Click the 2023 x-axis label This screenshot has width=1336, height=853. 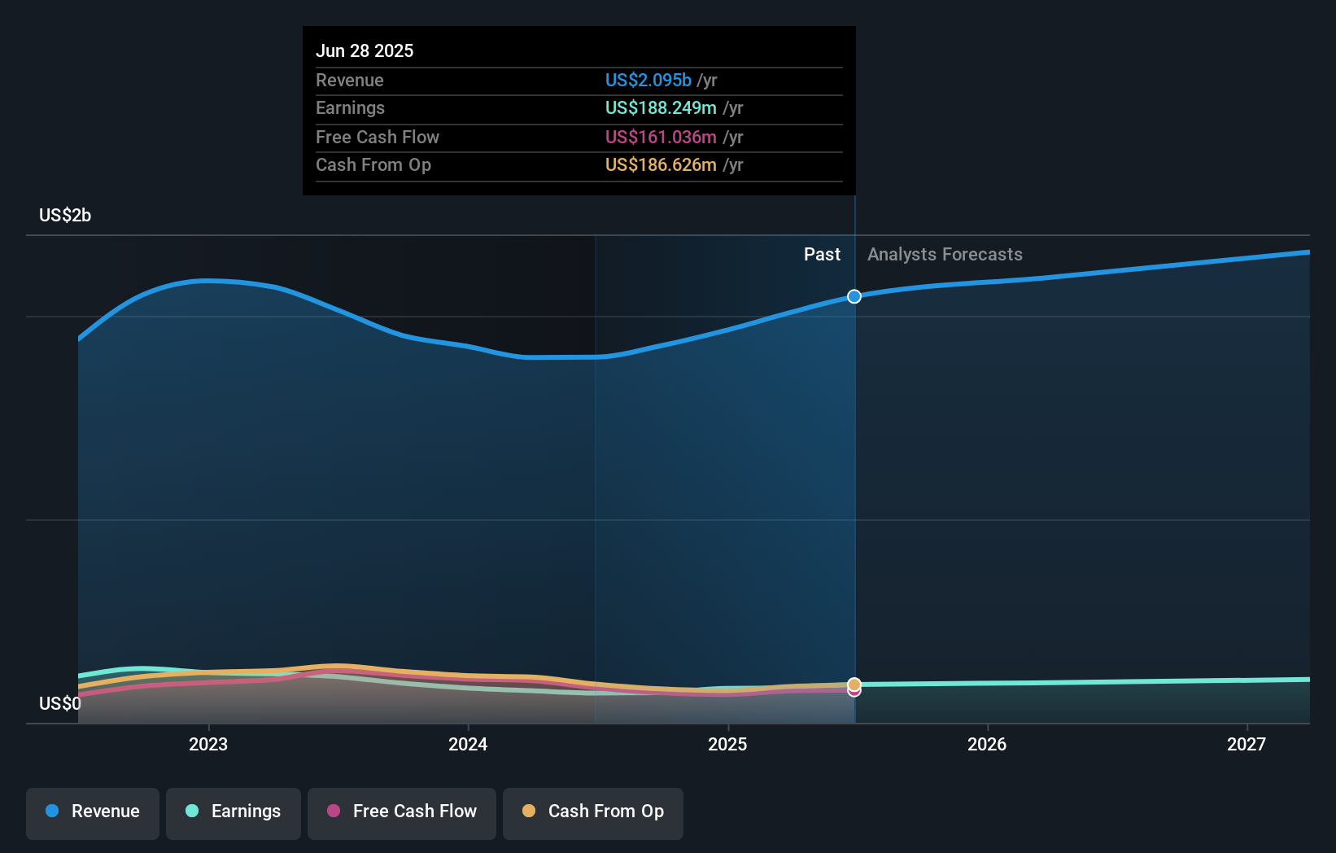pyautogui.click(x=208, y=744)
